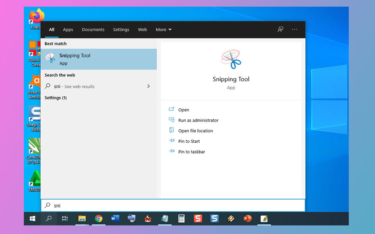This screenshot has height=234, width=375.
Task: Open the ellipsis options menu
Action: coord(294,29)
